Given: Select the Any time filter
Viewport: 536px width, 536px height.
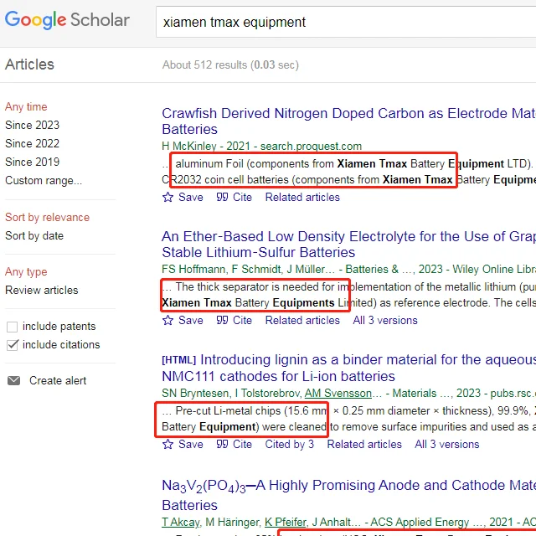Looking at the screenshot, I should click(x=26, y=107).
